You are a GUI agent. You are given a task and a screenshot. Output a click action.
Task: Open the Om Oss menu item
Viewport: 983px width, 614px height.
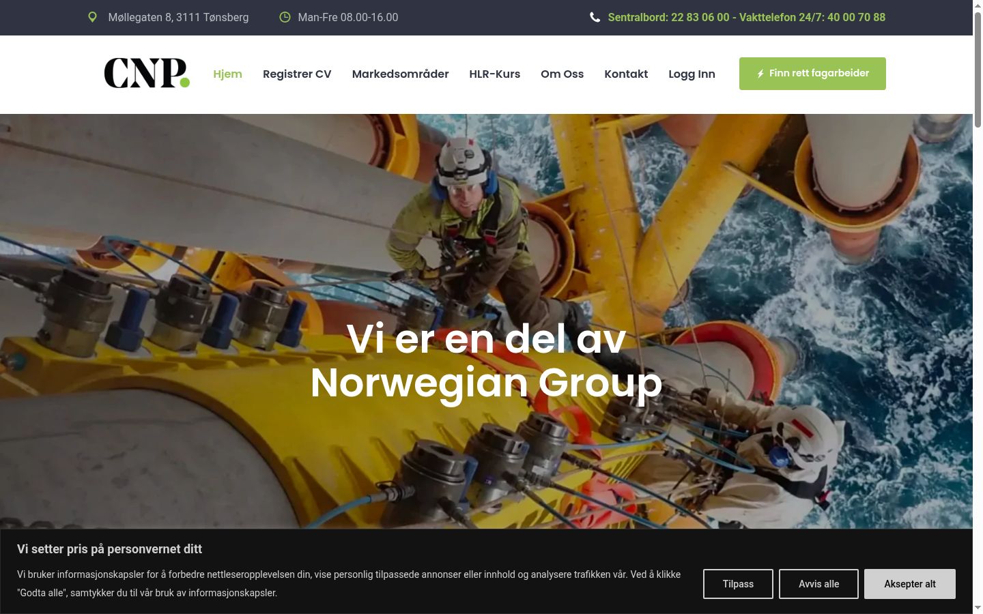click(x=562, y=74)
